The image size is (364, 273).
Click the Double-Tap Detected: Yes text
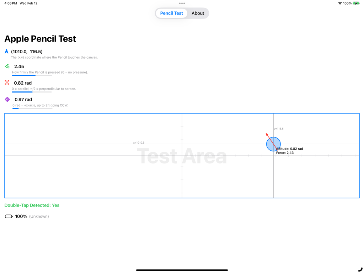(32, 205)
